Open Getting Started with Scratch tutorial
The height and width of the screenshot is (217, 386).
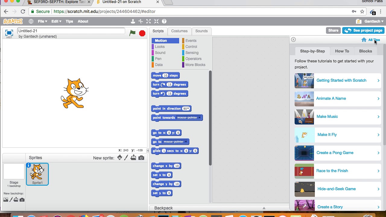pos(338,80)
